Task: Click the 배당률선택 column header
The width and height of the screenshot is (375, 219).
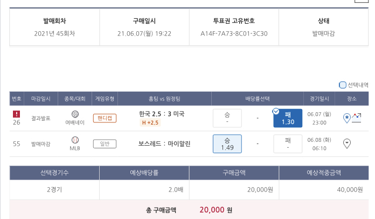Action: 257,99
